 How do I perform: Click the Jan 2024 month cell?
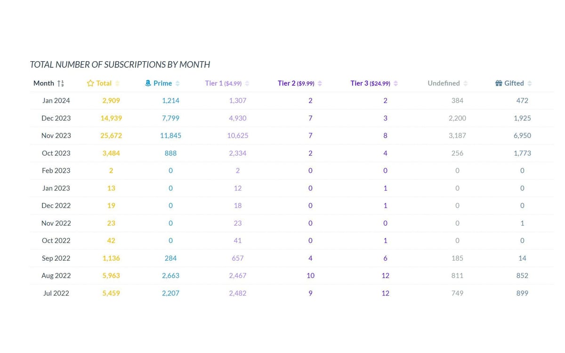tap(56, 100)
